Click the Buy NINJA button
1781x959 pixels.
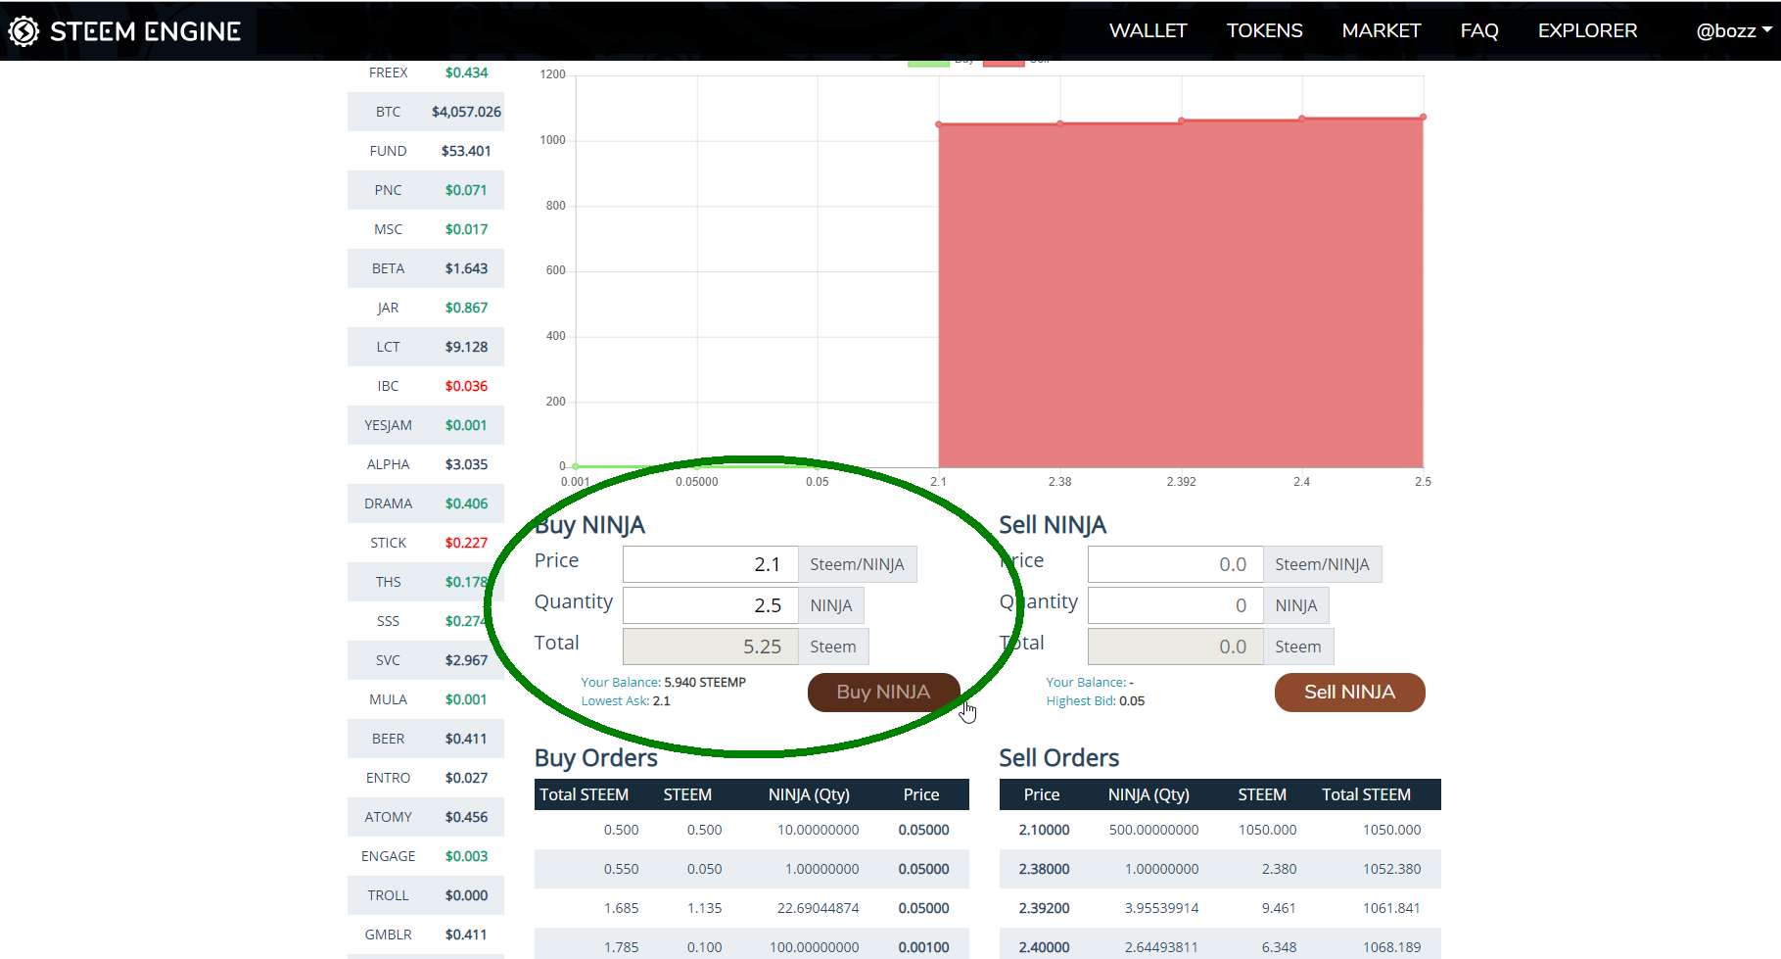(x=883, y=693)
